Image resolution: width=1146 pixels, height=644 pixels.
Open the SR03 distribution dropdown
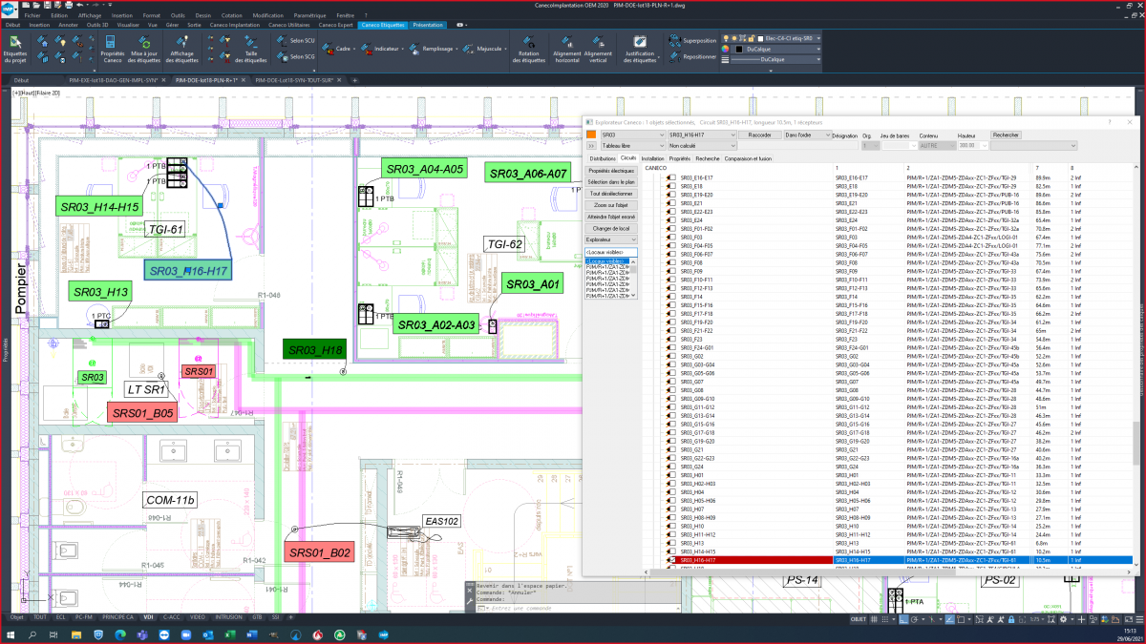631,135
